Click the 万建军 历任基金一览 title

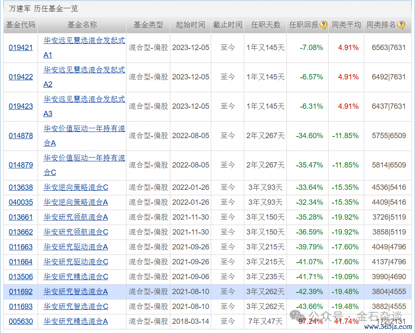(x=43, y=9)
